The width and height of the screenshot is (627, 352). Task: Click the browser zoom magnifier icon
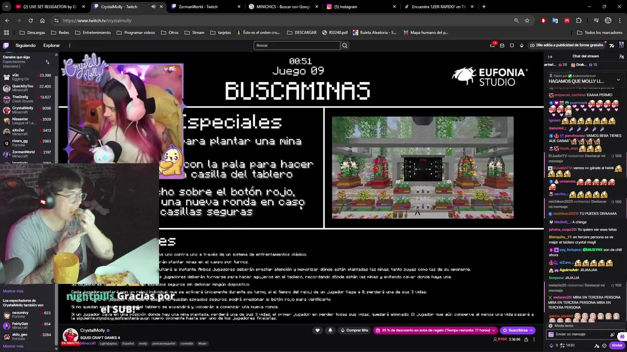pyautogui.click(x=516, y=21)
